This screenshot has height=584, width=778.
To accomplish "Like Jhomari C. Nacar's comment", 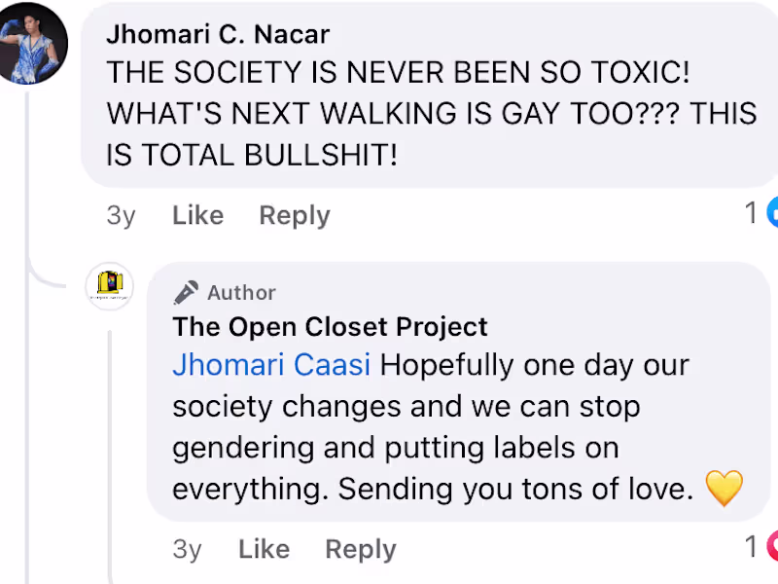I will 197,215.
